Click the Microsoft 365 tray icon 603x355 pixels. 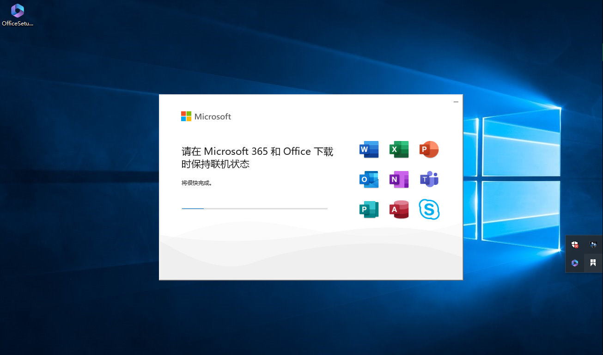pos(575,263)
